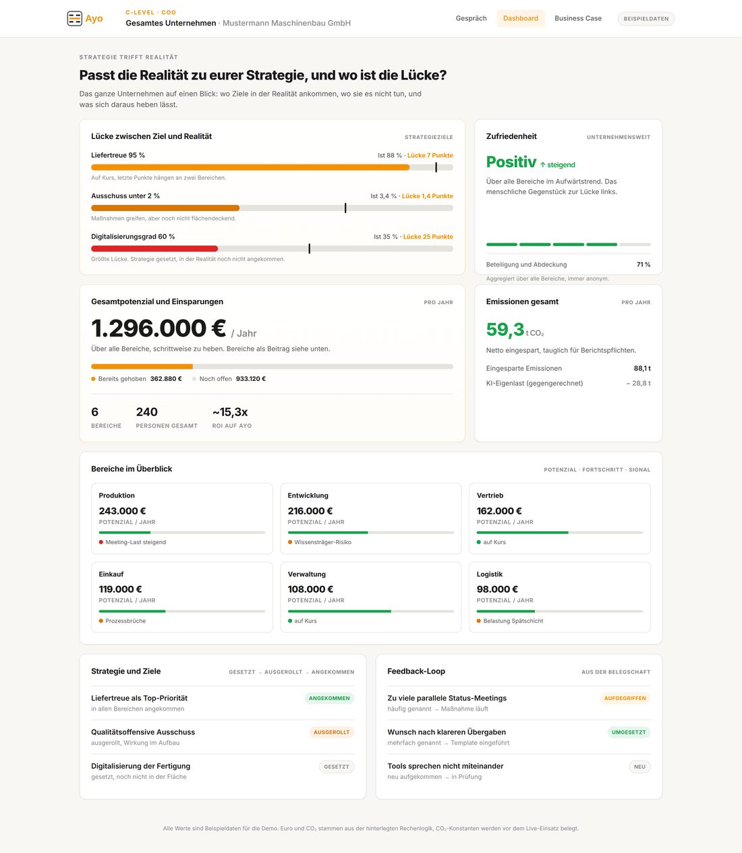Click the Angekommen status badge
Viewport: 742px width, 853px height.
(329, 699)
